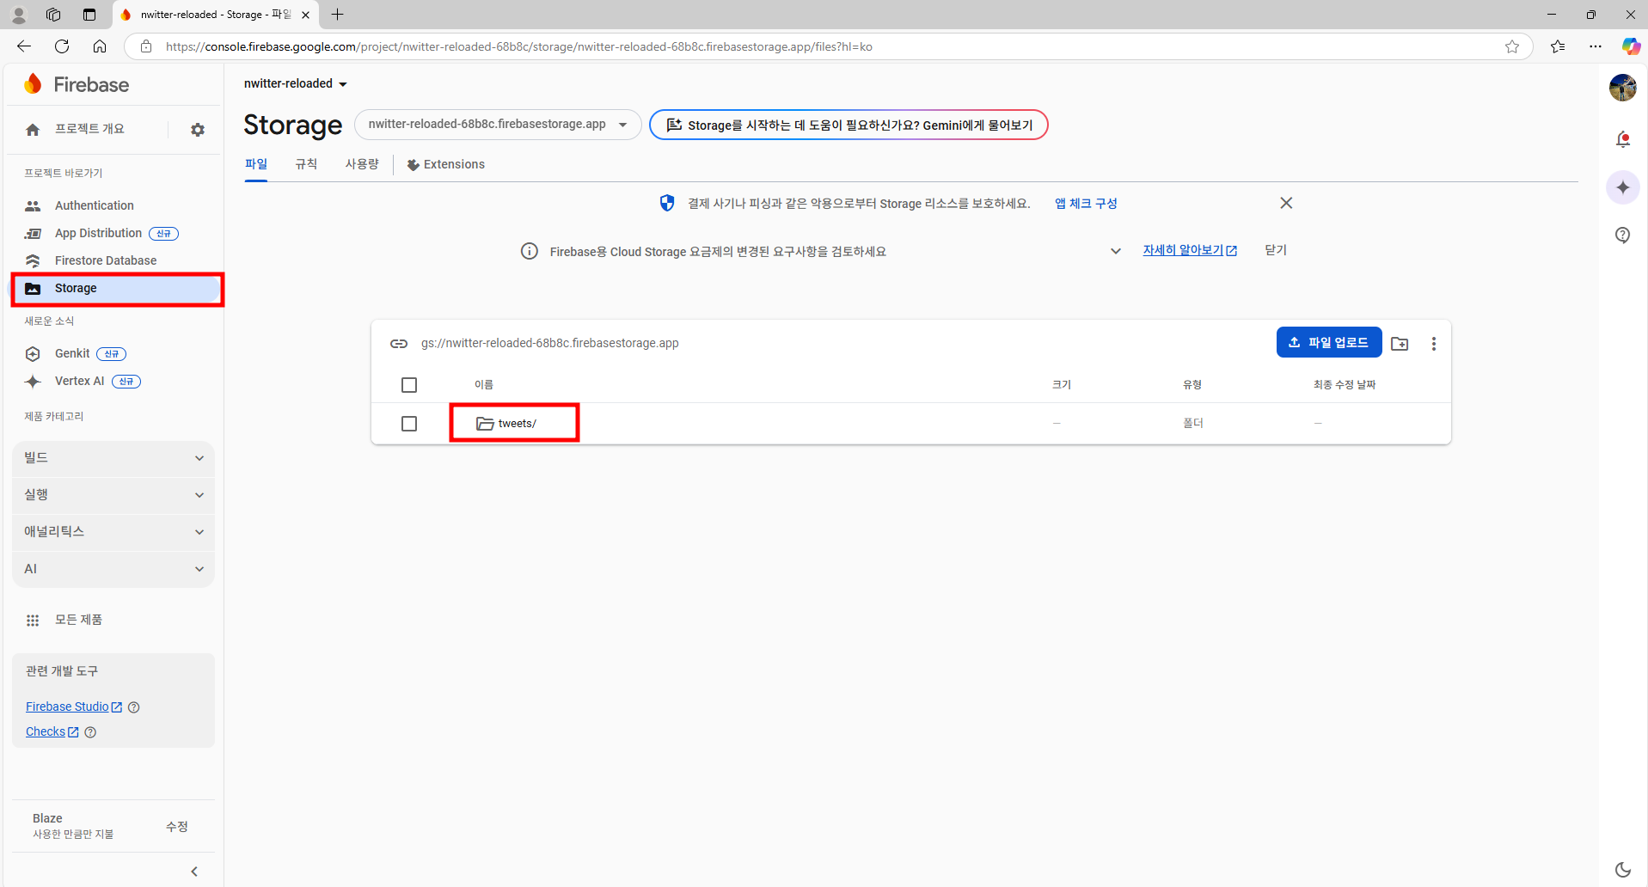Click 수정 to modify Blaze plan
Image resolution: width=1648 pixels, height=887 pixels.
coord(177,826)
